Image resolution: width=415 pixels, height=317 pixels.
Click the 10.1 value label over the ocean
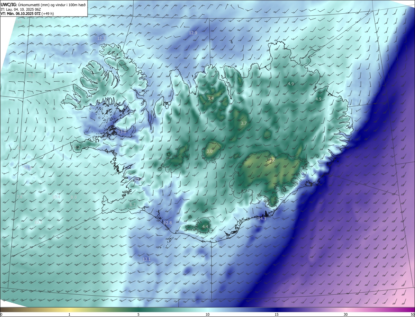(38, 222)
